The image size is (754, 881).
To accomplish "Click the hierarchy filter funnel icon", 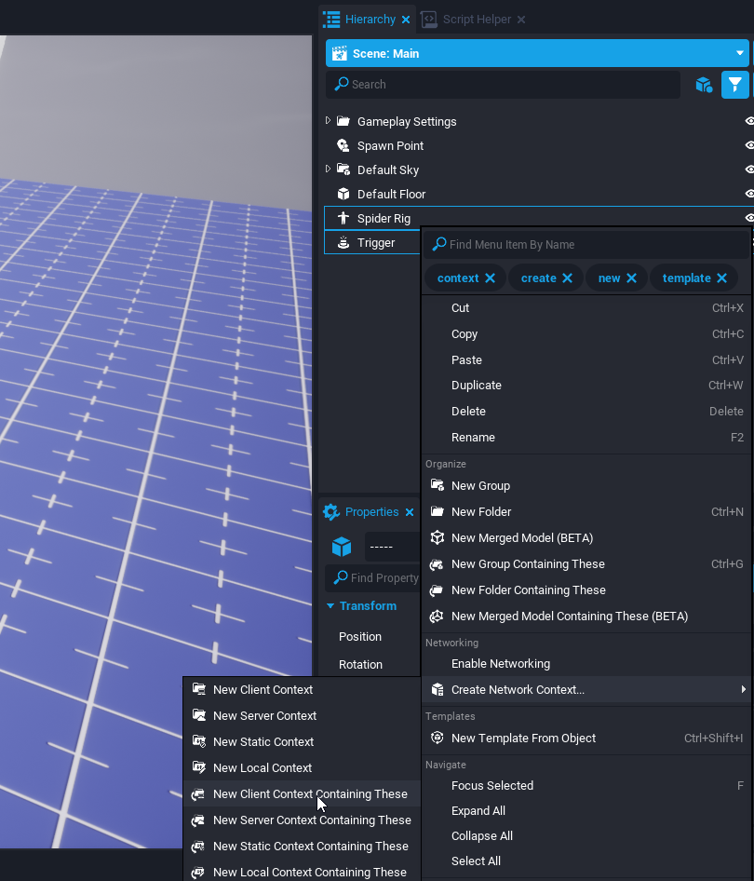I will pyautogui.click(x=734, y=85).
